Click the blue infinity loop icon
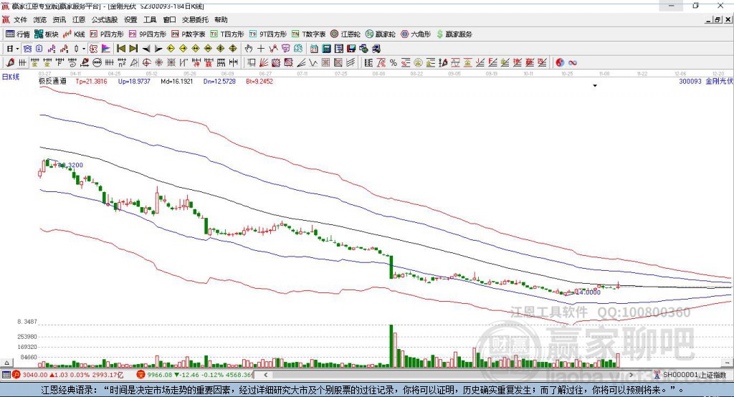 [573, 63]
